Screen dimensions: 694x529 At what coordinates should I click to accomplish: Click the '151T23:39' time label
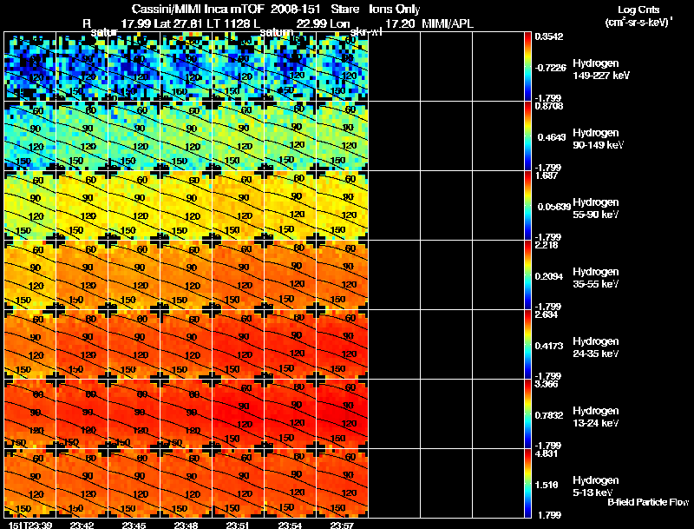coord(30,525)
